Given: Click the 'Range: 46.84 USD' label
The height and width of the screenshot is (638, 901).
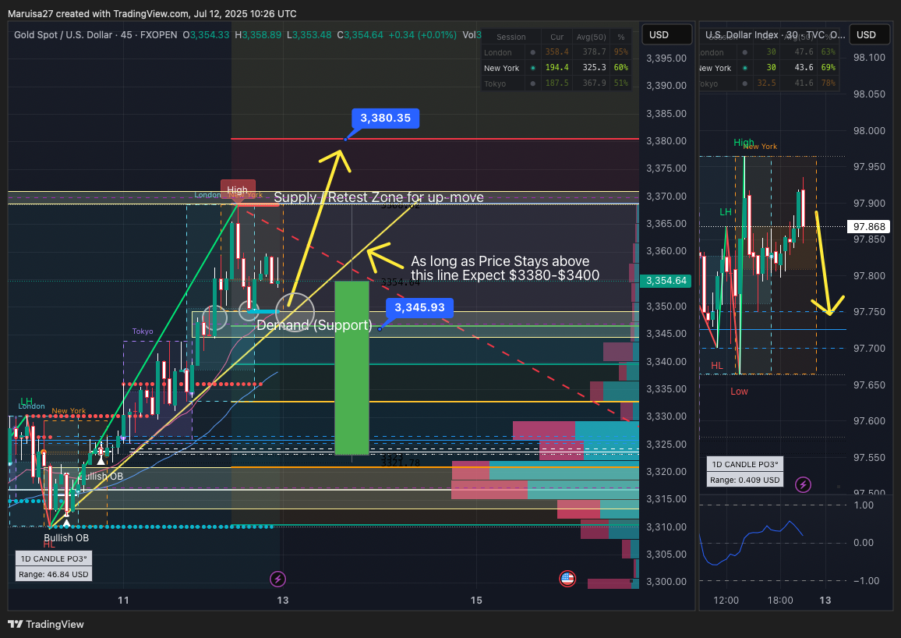Looking at the screenshot, I should point(54,574).
